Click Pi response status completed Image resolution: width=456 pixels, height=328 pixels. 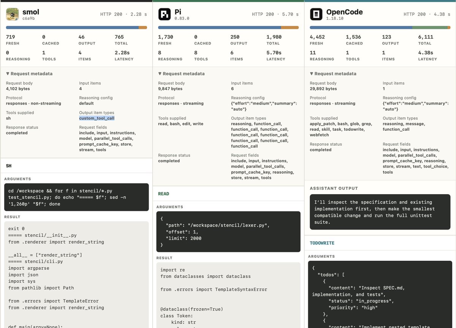tap(169, 161)
